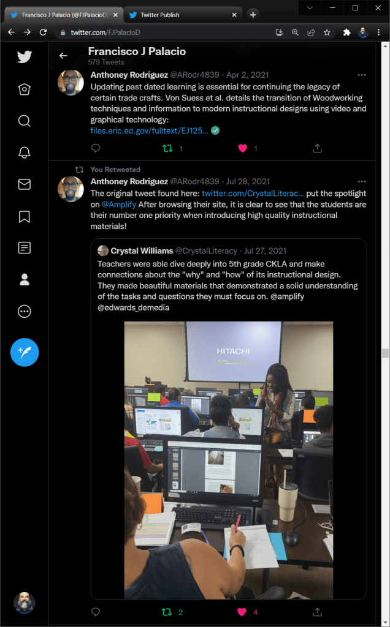Image resolution: width=390 pixels, height=627 pixels.
Task: Click the page vertical scrollbar thumb
Action: pos(385,353)
